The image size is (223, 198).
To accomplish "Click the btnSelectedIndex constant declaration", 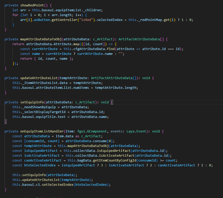I will [40, 165].
